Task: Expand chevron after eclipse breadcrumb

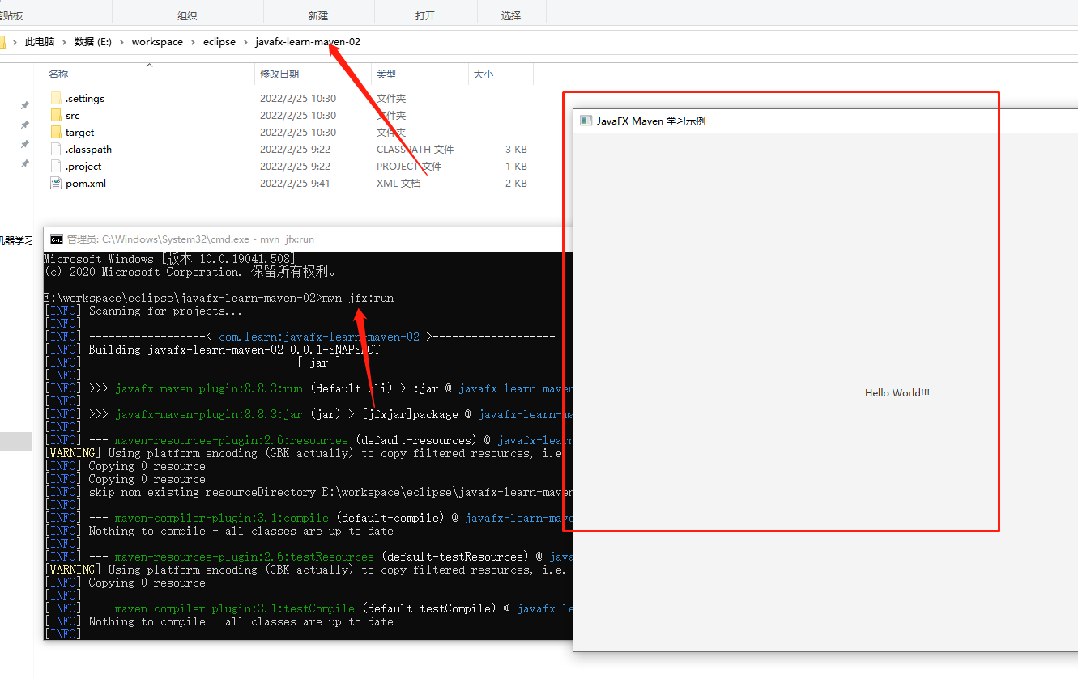Action: coord(245,42)
